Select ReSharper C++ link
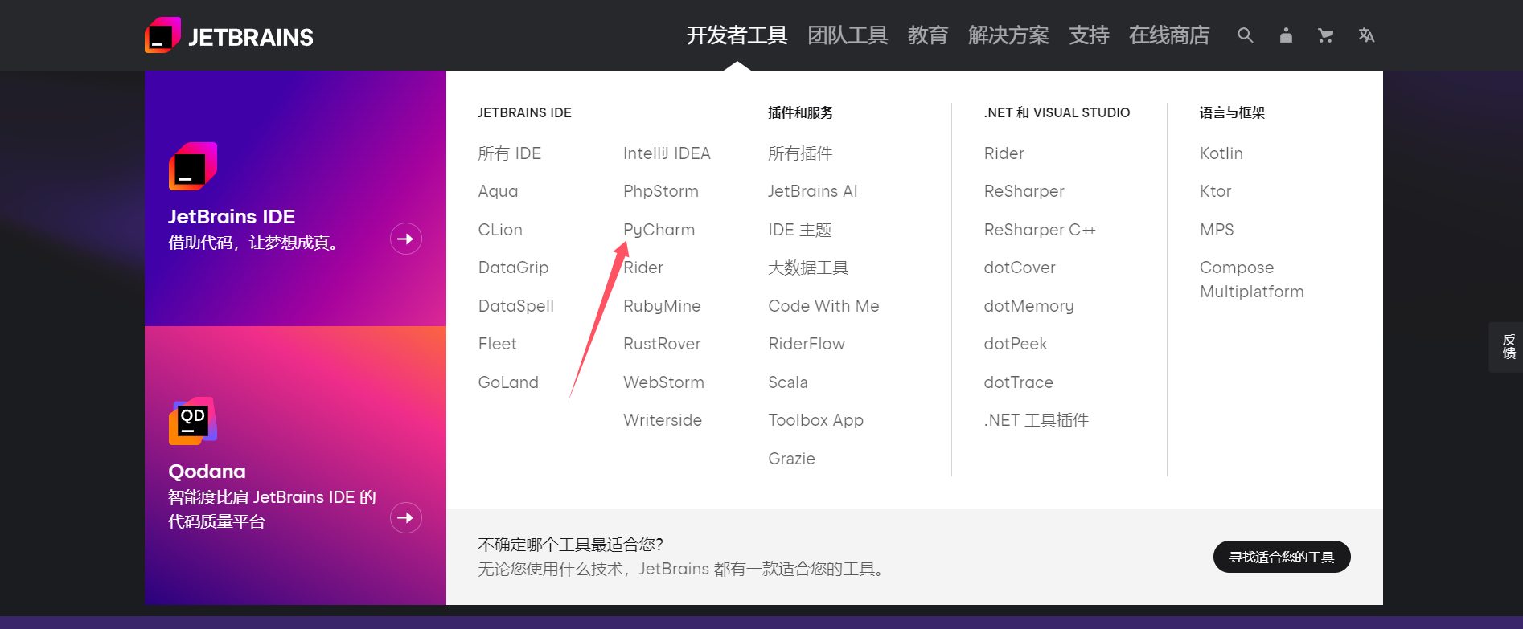This screenshot has width=1523, height=629. [1040, 230]
